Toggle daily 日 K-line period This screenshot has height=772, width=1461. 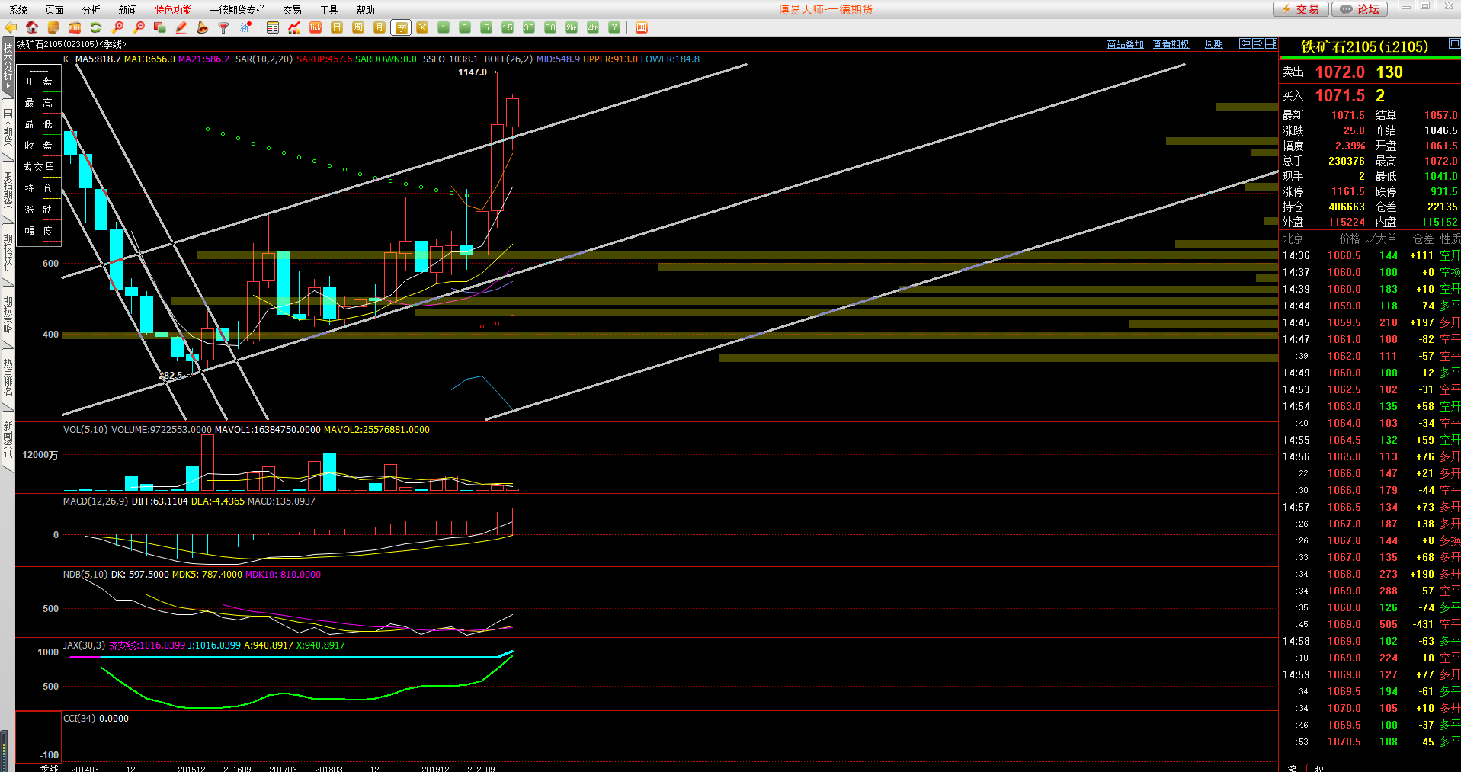coord(337,27)
